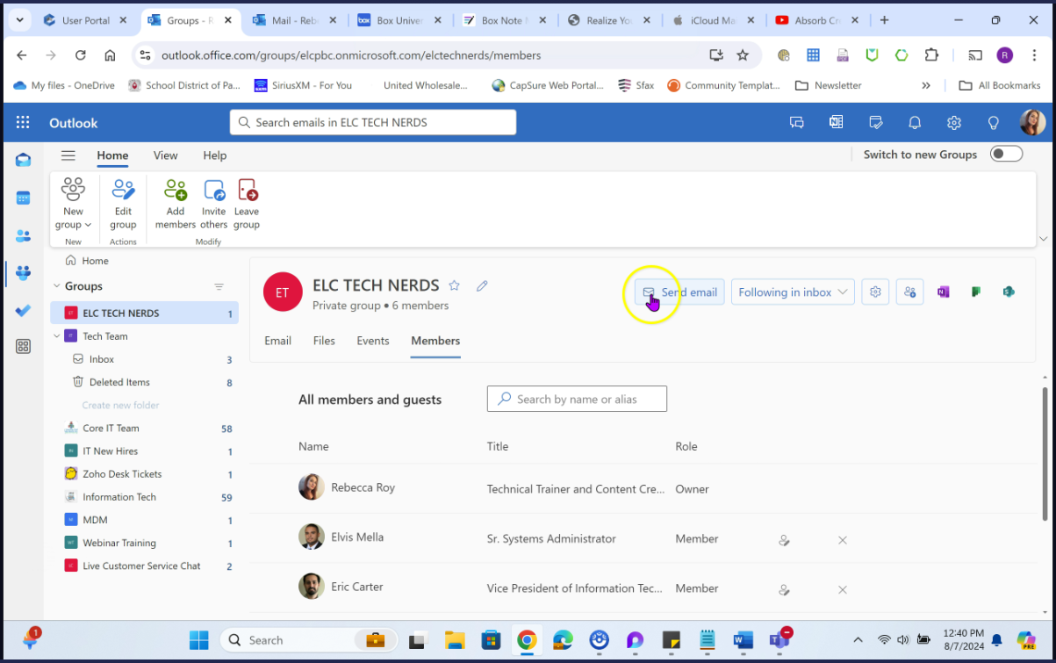This screenshot has width=1056, height=663.
Task: Open Teams chat icon in Outlook header
Action: 797,123
